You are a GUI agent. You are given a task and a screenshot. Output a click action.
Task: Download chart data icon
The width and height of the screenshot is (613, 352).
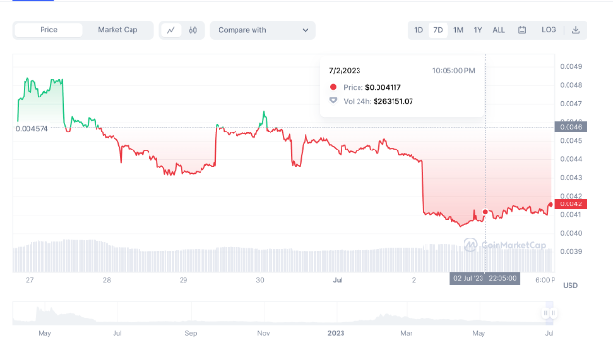(575, 30)
